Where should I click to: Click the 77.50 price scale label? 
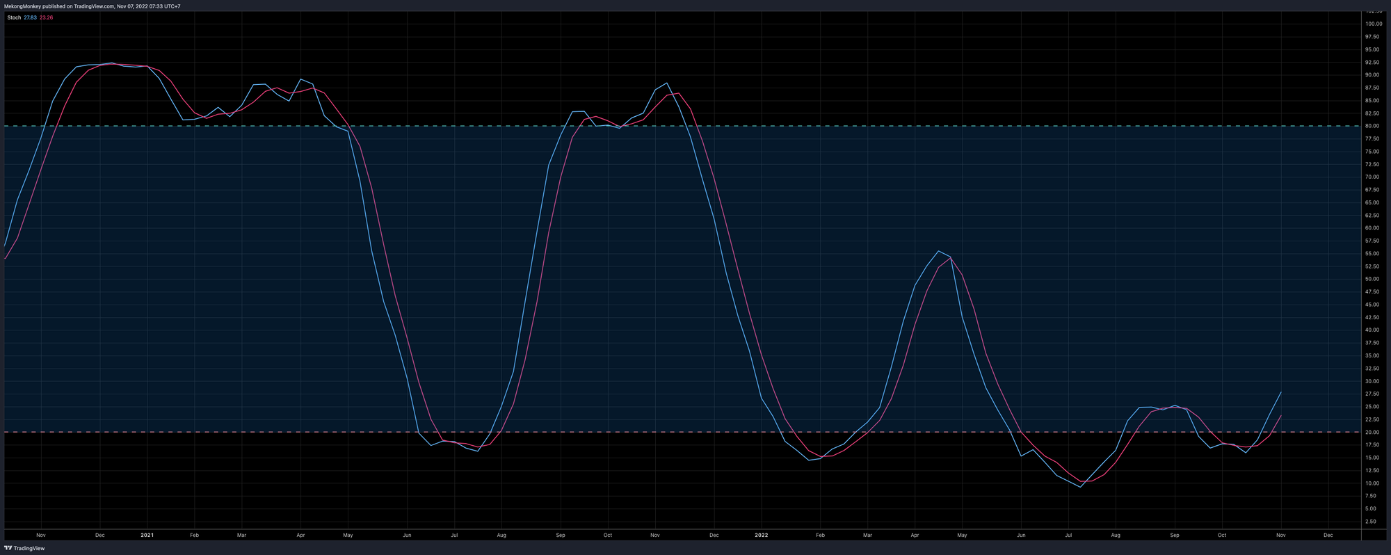click(1372, 138)
